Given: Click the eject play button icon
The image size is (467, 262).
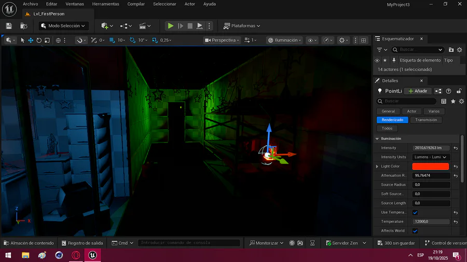Looking at the screenshot, I should click(x=200, y=26).
